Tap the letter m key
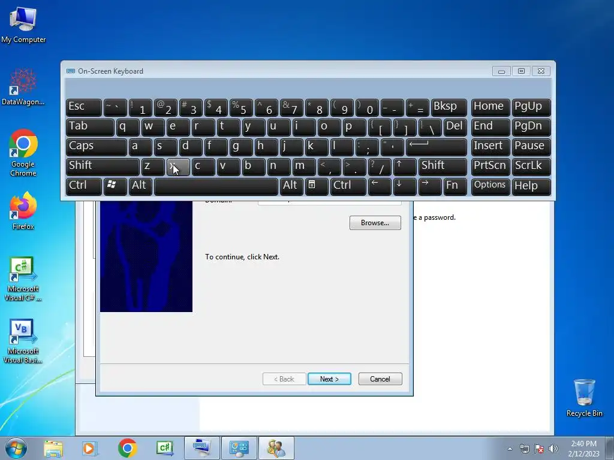The width and height of the screenshot is (614, 460). click(x=304, y=167)
